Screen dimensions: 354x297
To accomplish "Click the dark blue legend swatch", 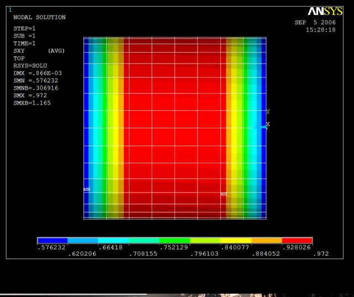I will click(x=53, y=241).
